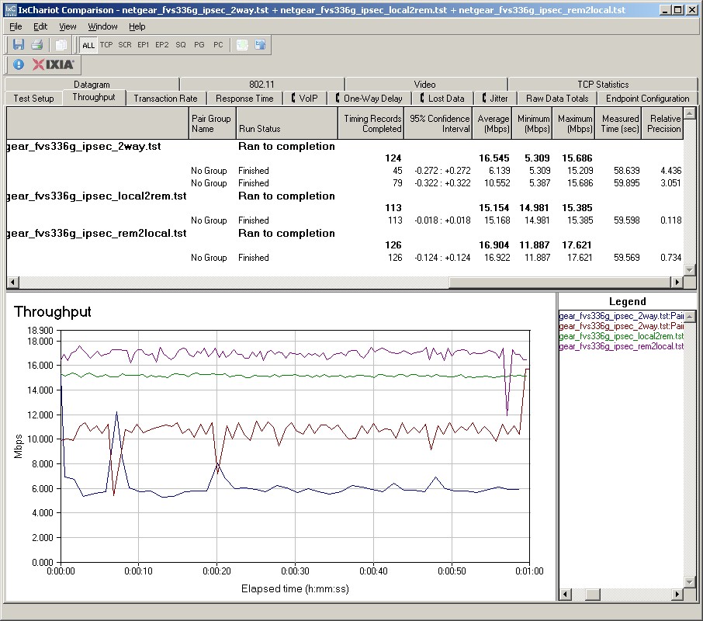The width and height of the screenshot is (703, 621).
Task: Switch to the Test Setup tab
Action: click(x=33, y=98)
